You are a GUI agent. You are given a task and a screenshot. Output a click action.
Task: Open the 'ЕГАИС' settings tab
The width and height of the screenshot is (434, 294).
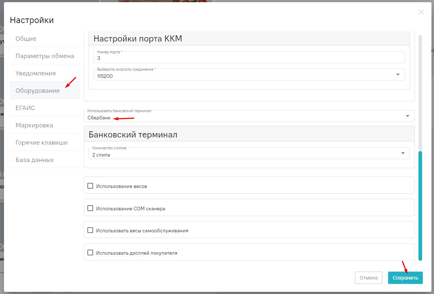point(25,108)
